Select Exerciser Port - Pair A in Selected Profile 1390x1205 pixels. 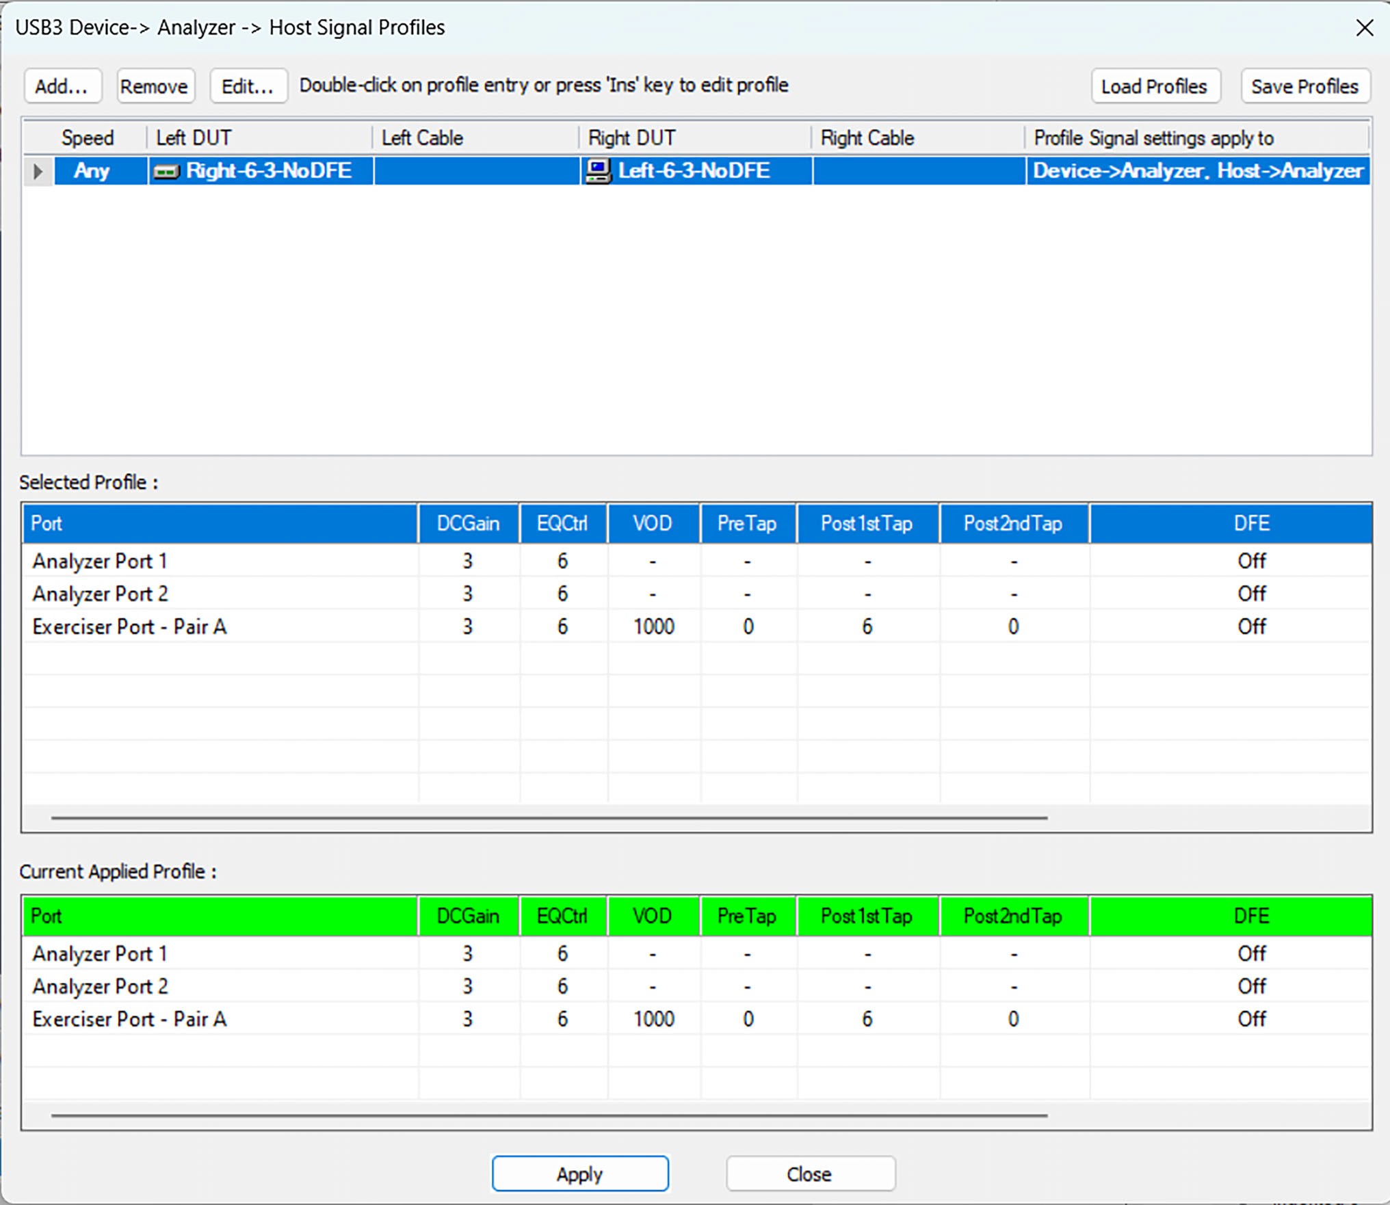pyautogui.click(x=697, y=626)
